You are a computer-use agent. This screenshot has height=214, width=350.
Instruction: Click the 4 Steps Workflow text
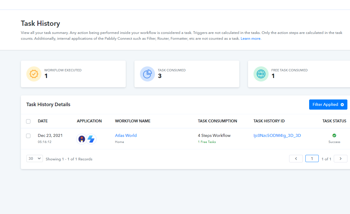(214, 135)
